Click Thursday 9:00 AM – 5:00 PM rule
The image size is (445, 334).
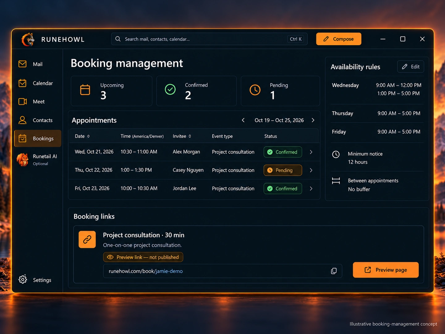click(377, 113)
